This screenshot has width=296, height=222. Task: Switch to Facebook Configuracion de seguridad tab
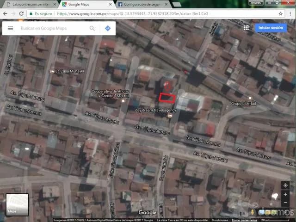[142, 4]
